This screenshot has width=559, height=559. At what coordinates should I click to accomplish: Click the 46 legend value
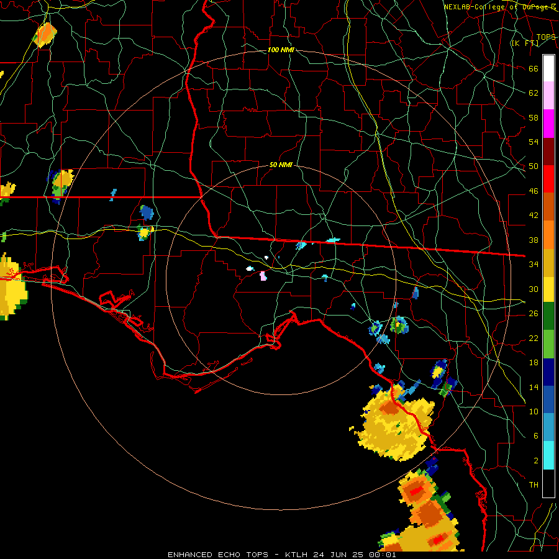click(534, 191)
